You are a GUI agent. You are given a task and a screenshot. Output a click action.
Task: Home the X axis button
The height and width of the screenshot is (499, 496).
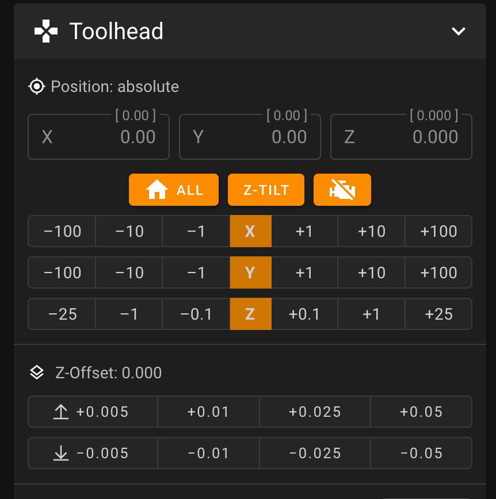251,231
